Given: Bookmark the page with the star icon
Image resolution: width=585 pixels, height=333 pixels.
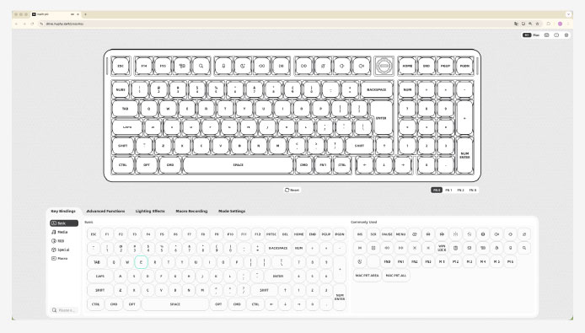Looking at the screenshot, I should click(x=537, y=24).
